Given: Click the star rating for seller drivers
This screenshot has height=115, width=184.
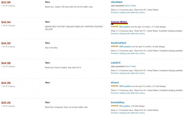Looking at the screenshot, I should [115, 86].
